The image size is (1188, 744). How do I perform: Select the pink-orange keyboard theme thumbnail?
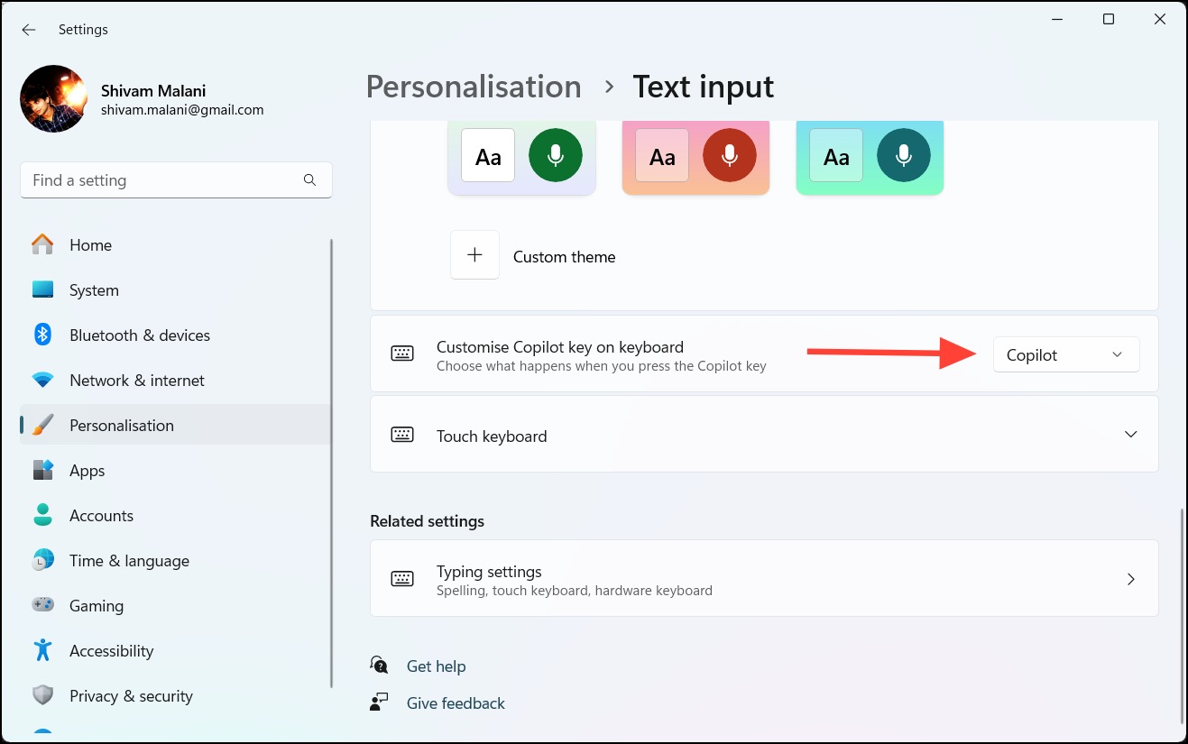(695, 158)
